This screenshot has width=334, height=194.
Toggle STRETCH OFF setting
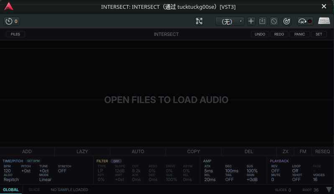pyautogui.click(x=62, y=171)
